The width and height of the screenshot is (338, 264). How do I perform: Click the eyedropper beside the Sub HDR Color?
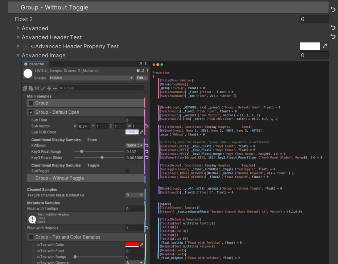pyautogui.click(x=142, y=132)
